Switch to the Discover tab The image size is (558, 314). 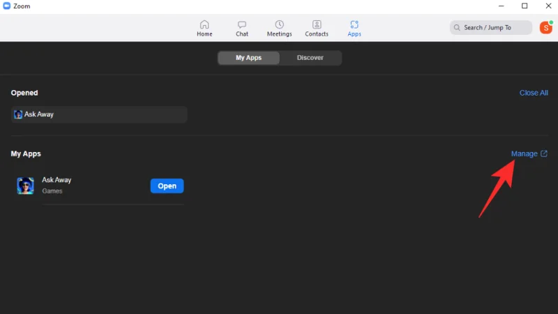point(310,58)
